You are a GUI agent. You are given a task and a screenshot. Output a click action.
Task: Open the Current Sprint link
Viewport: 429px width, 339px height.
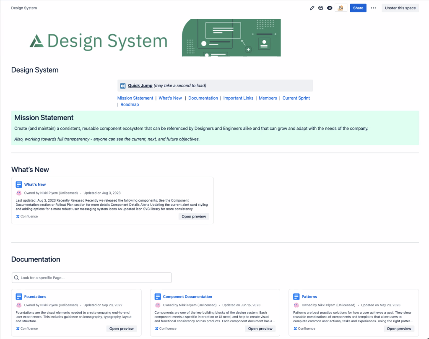296,98
